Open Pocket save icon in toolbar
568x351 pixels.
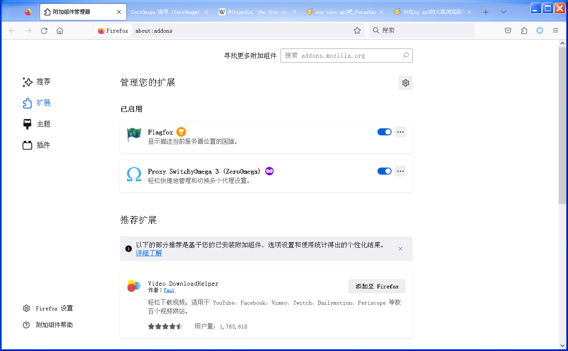click(508, 30)
